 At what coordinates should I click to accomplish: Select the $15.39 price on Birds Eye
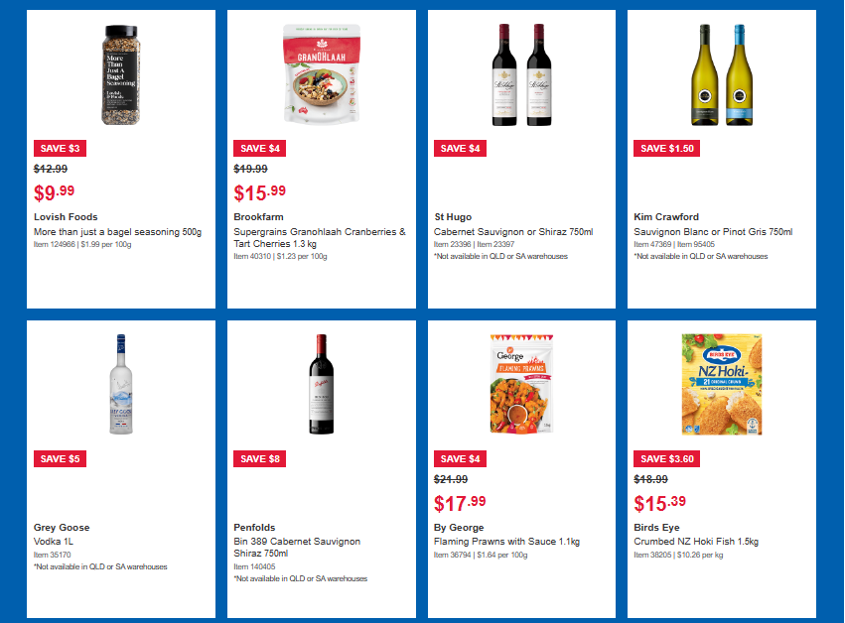click(x=659, y=504)
